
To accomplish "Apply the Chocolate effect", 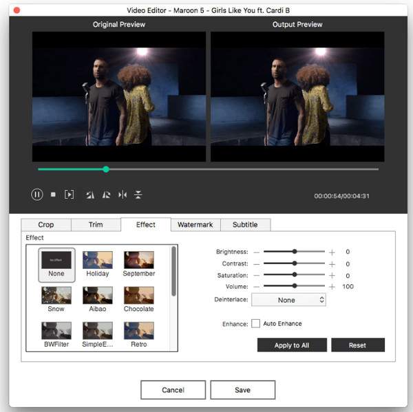I will pyautogui.click(x=139, y=300).
